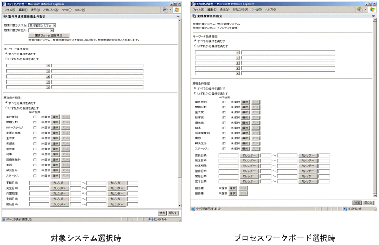The width and height of the screenshot is (379, 245).
Task: Click second keyword text field in right window
Action: 288,58
